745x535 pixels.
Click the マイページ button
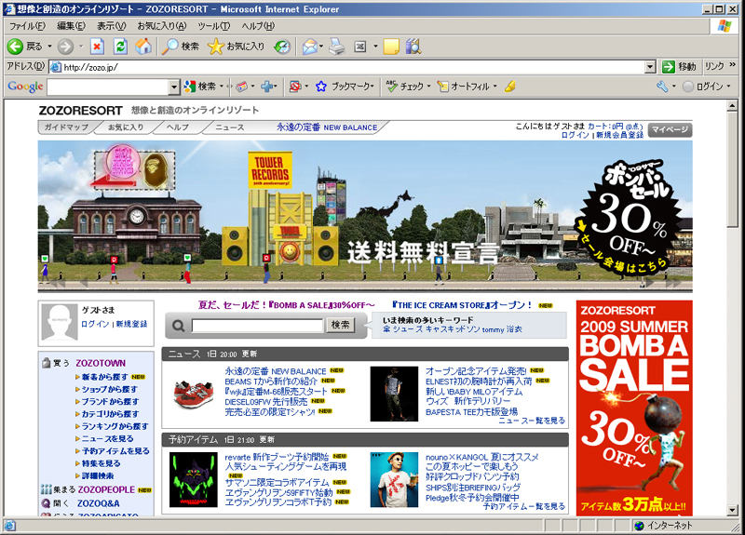[x=670, y=129]
